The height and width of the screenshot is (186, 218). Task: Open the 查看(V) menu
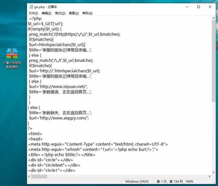click(x=74, y=13)
